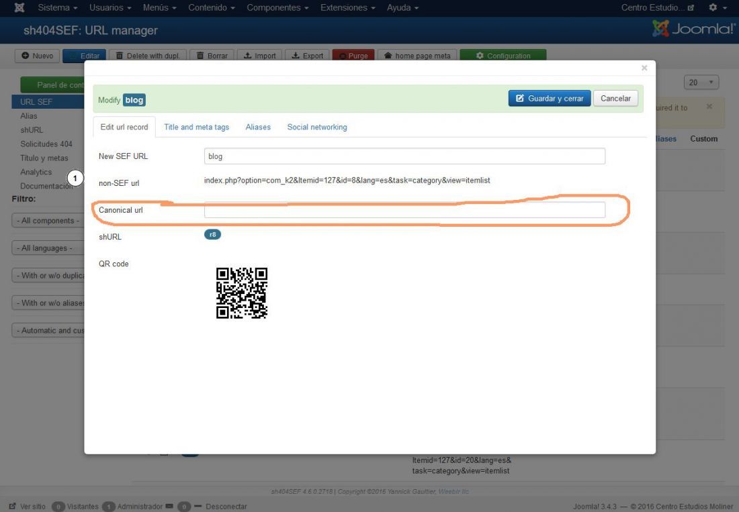The width and height of the screenshot is (739, 512).
Task: Click the QR code image
Action: point(242,293)
